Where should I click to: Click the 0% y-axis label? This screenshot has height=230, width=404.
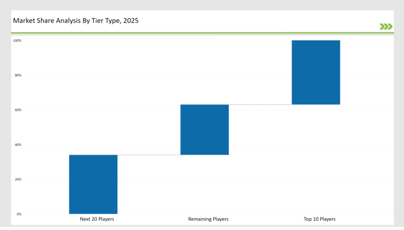(x=19, y=214)
